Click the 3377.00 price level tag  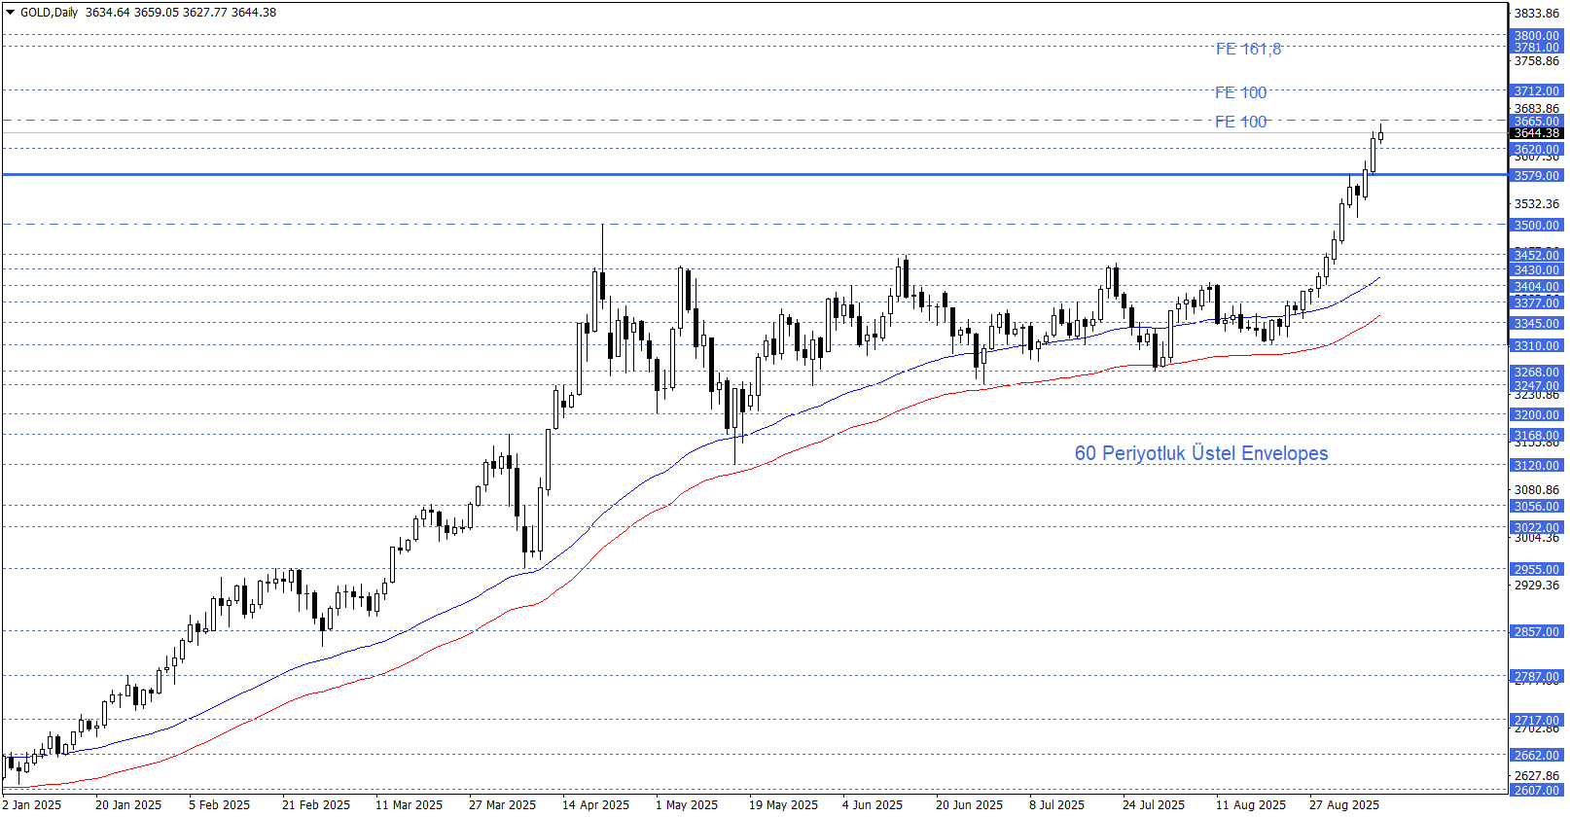(x=1536, y=303)
